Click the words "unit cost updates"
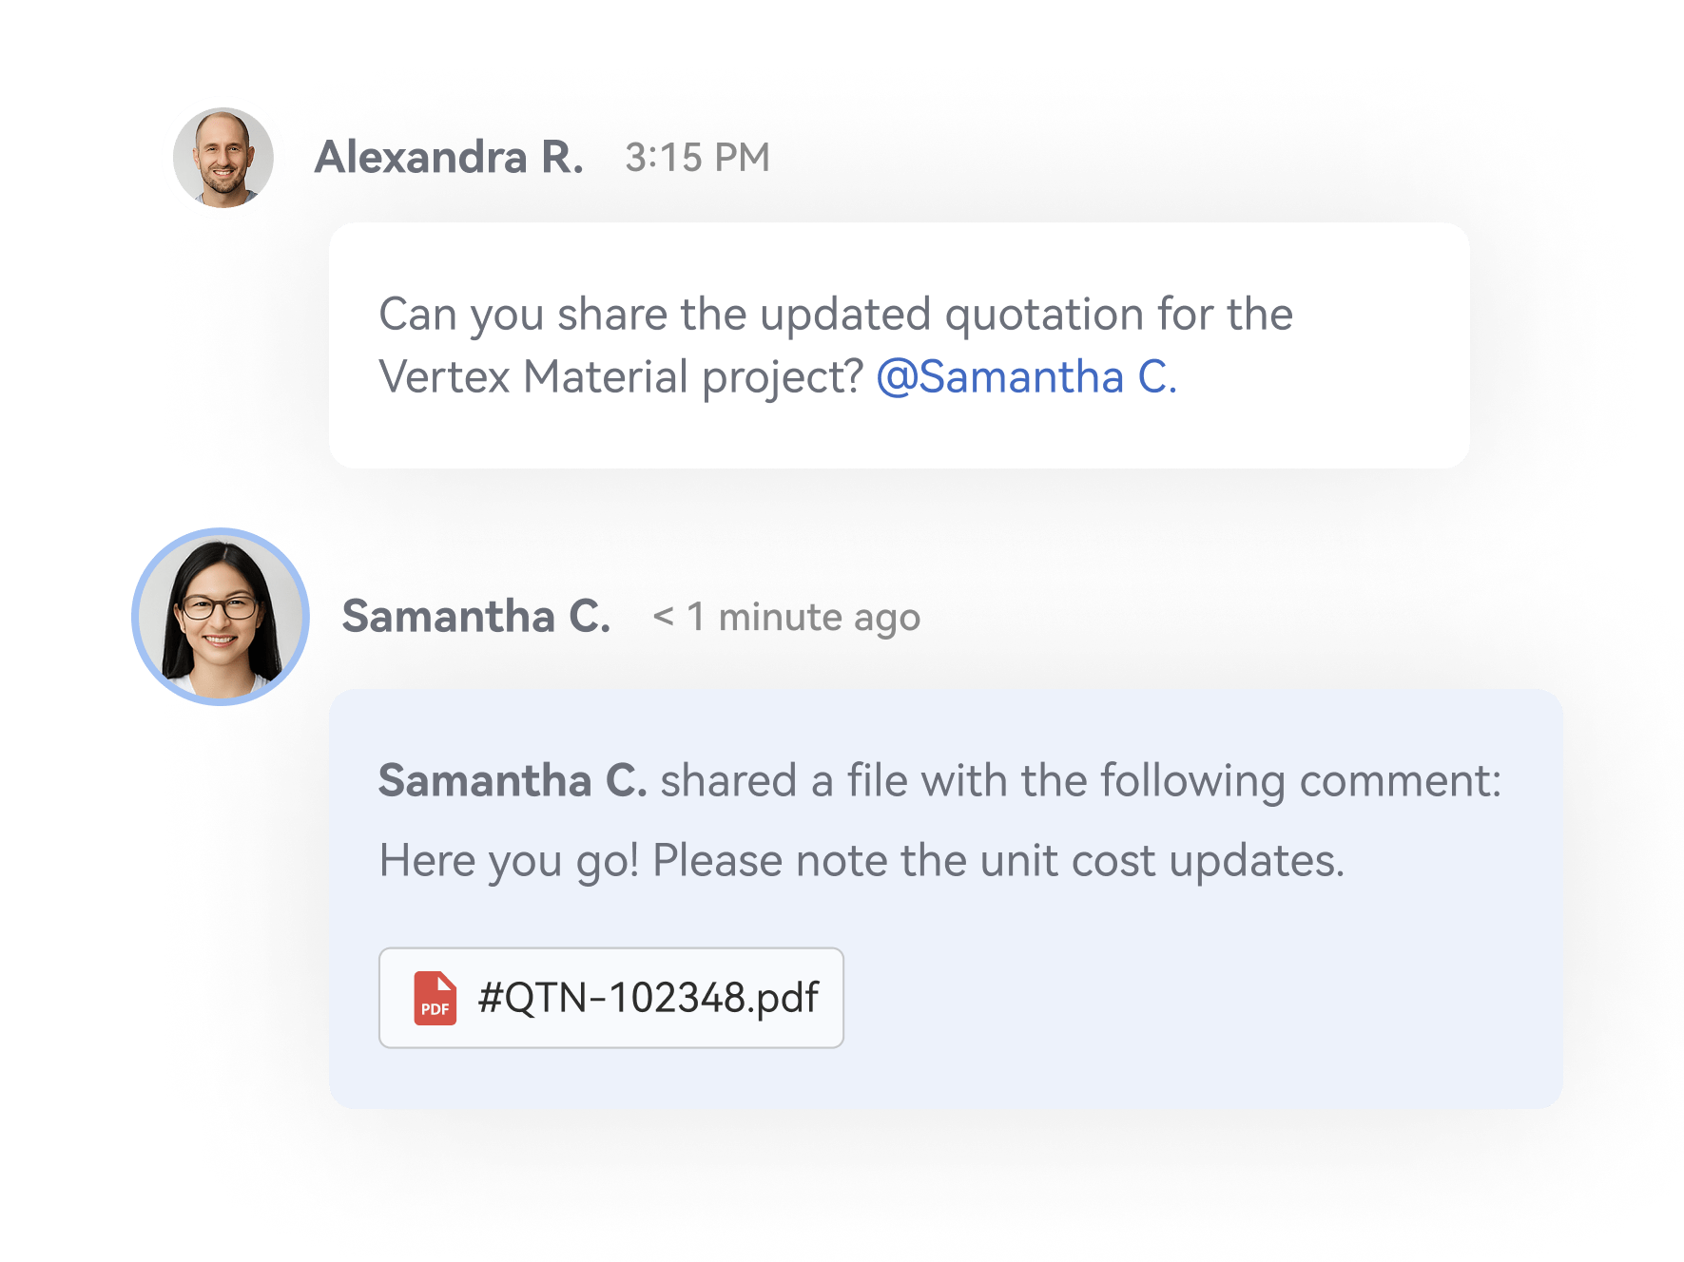This screenshot has height=1262, width=1684. coord(1161,861)
